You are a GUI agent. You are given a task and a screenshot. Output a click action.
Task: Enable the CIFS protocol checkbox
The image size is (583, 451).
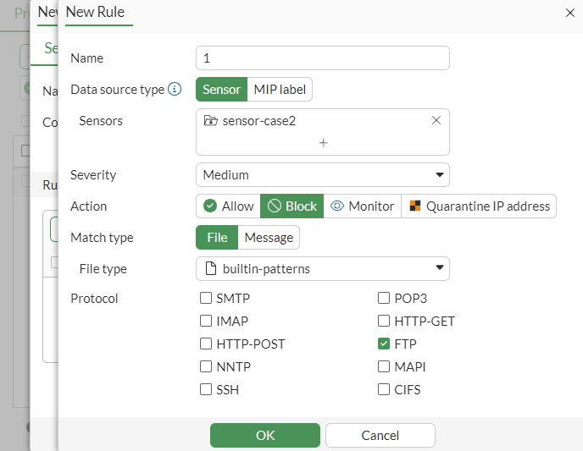tap(384, 390)
